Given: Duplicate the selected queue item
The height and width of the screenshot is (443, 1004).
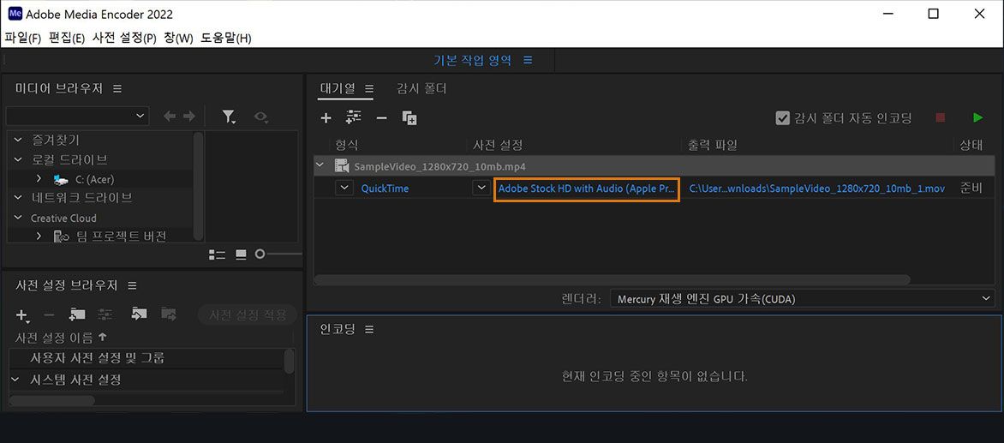Looking at the screenshot, I should [x=409, y=117].
